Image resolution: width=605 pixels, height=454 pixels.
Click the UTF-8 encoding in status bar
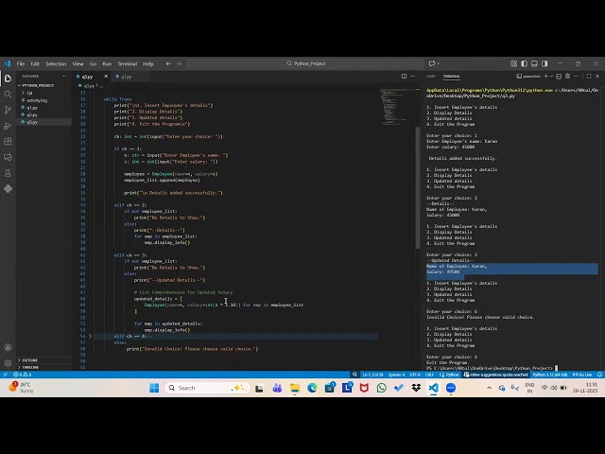415,375
